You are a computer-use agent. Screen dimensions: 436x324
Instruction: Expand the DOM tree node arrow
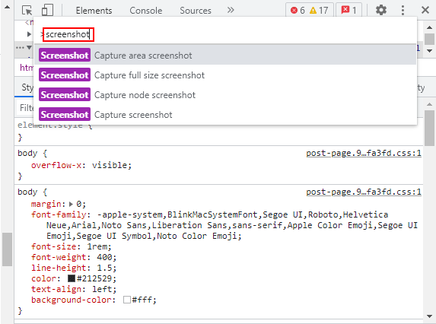click(29, 34)
